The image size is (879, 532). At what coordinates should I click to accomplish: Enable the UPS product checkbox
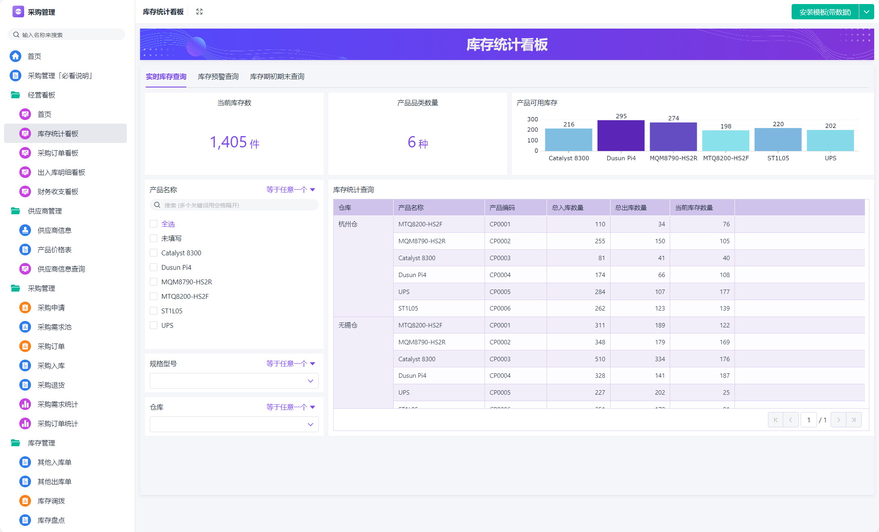[153, 325]
